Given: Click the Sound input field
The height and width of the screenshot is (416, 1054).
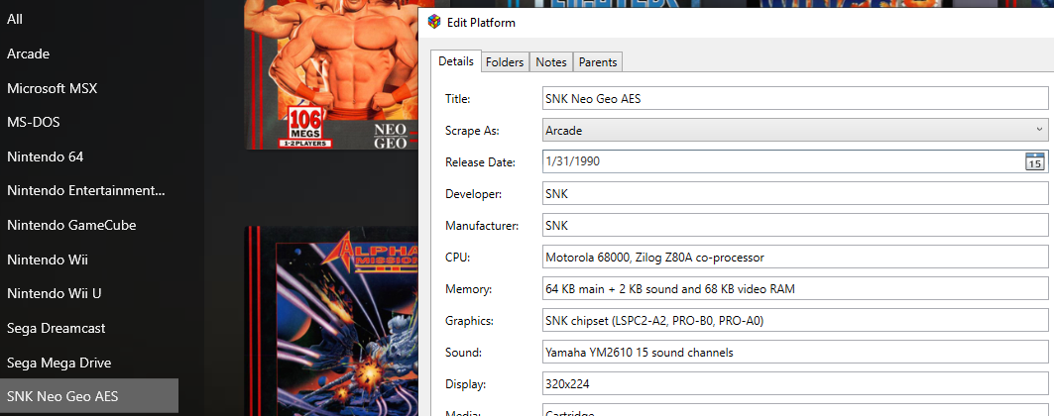Looking at the screenshot, I should (x=795, y=353).
